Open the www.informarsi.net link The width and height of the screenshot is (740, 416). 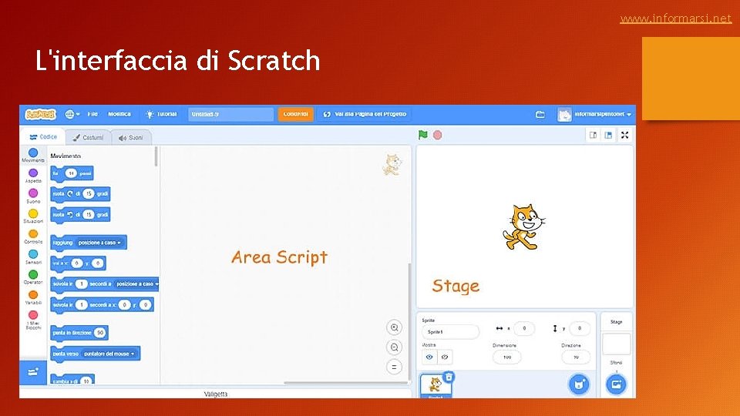676,18
